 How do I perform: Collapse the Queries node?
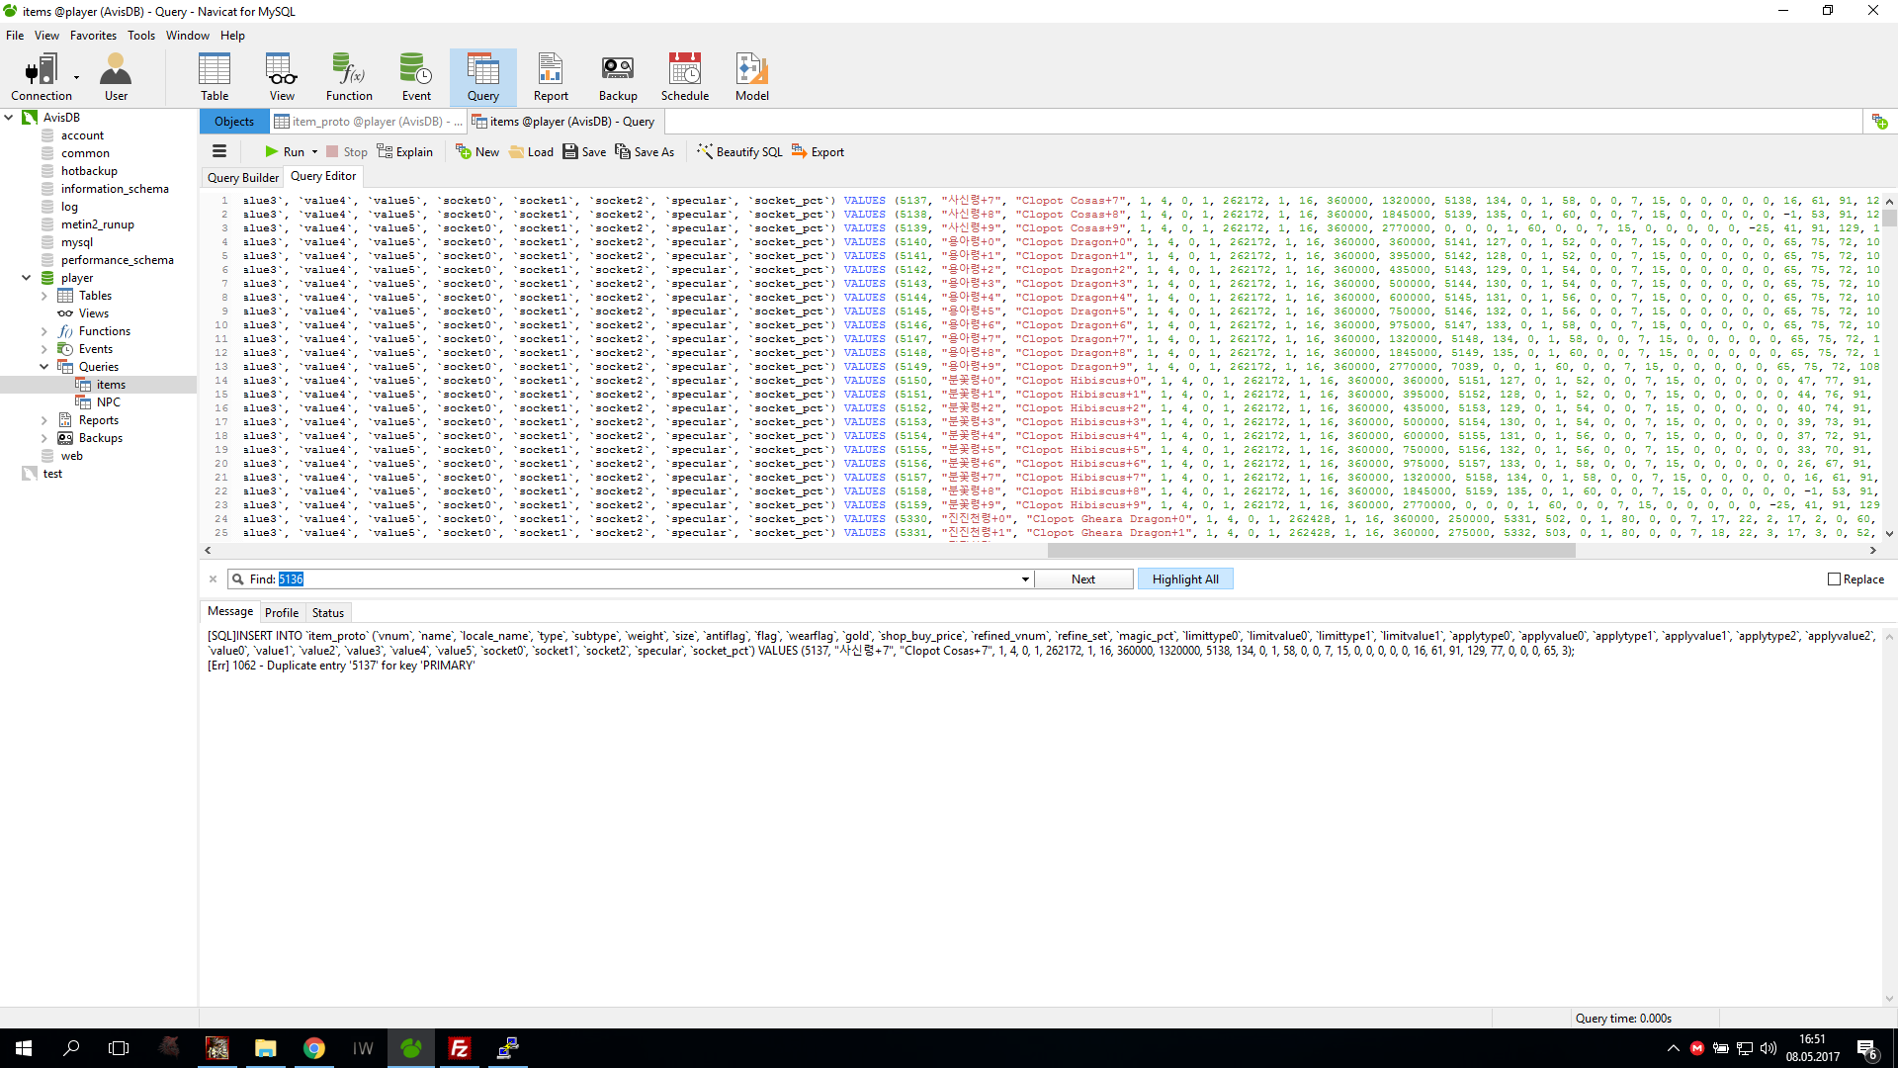(43, 367)
